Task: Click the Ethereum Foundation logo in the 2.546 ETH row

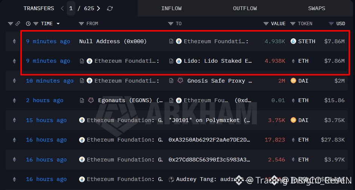Action: pos(82,160)
